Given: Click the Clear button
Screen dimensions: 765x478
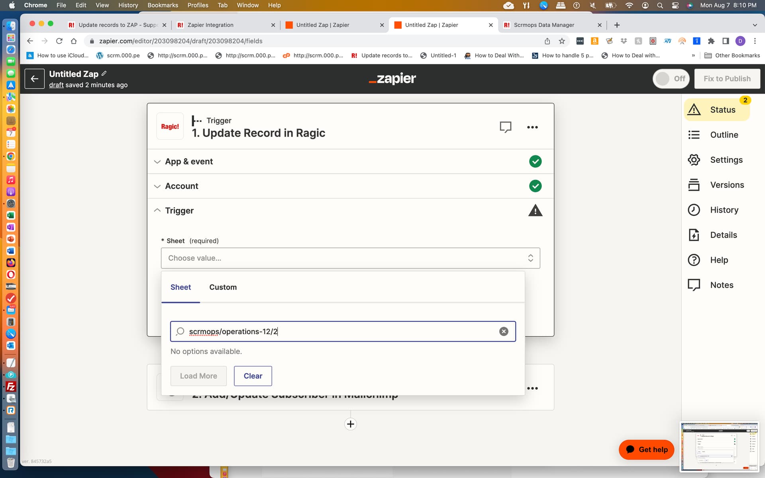Looking at the screenshot, I should click(253, 376).
